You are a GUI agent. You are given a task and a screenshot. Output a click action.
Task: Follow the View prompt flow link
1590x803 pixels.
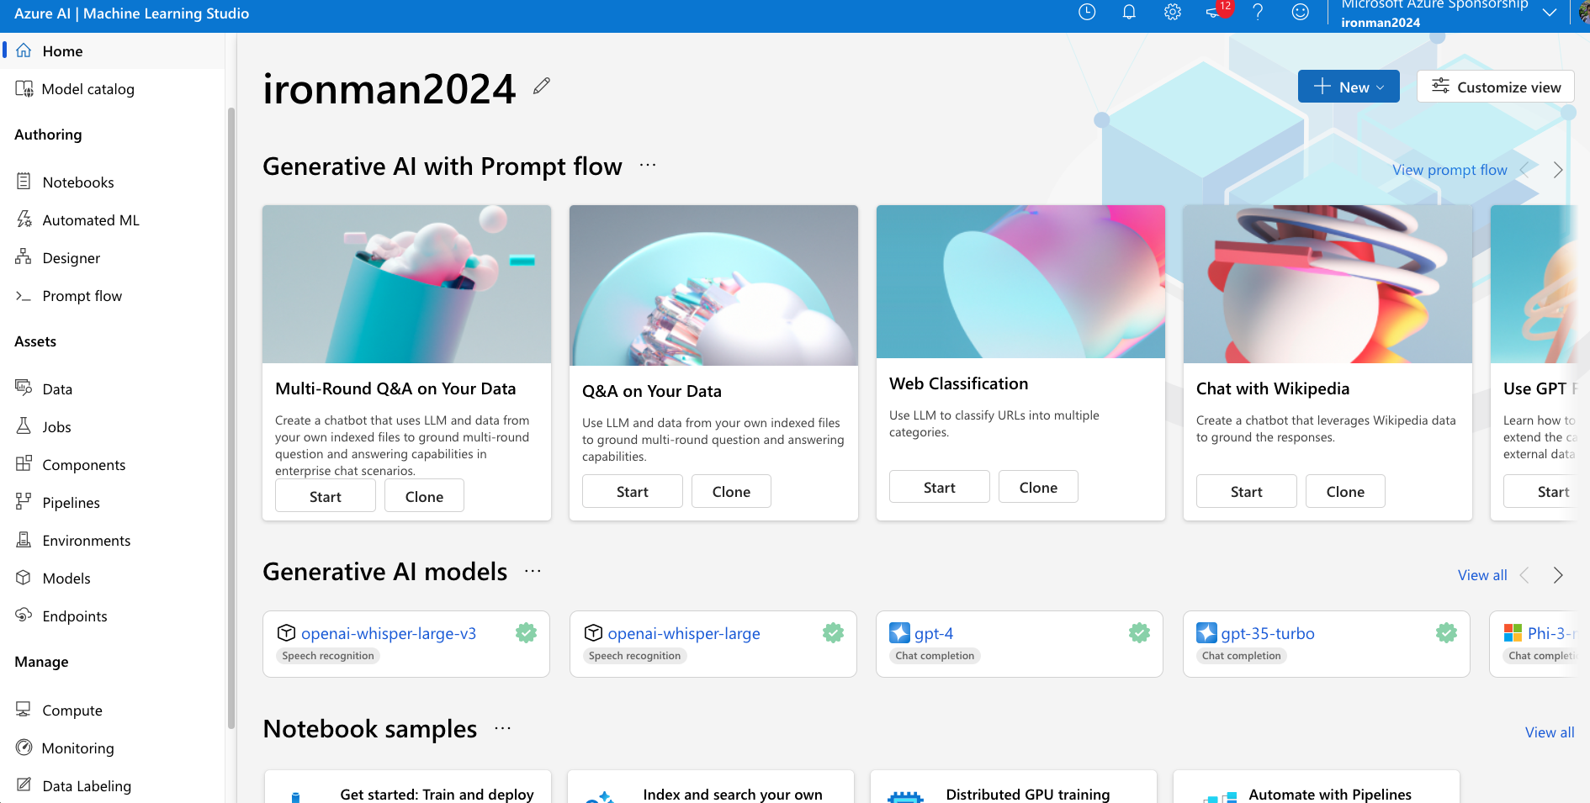(1450, 170)
